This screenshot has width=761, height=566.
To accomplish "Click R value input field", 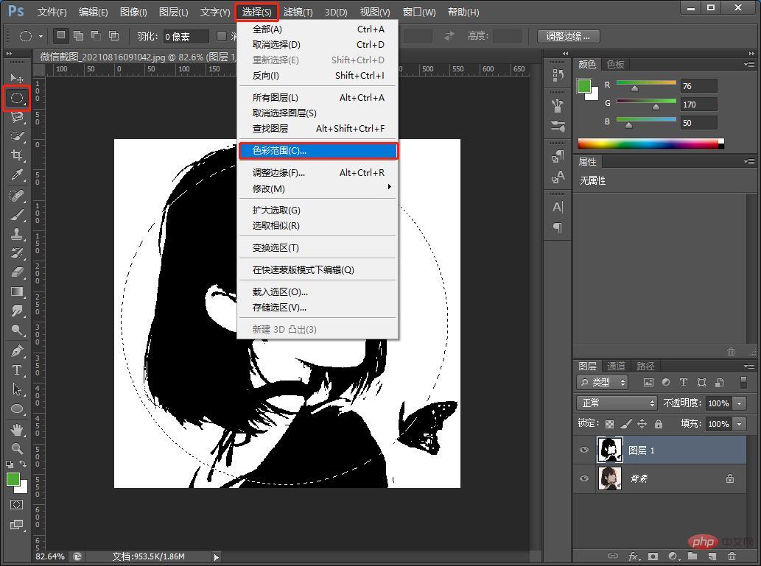I will (698, 86).
